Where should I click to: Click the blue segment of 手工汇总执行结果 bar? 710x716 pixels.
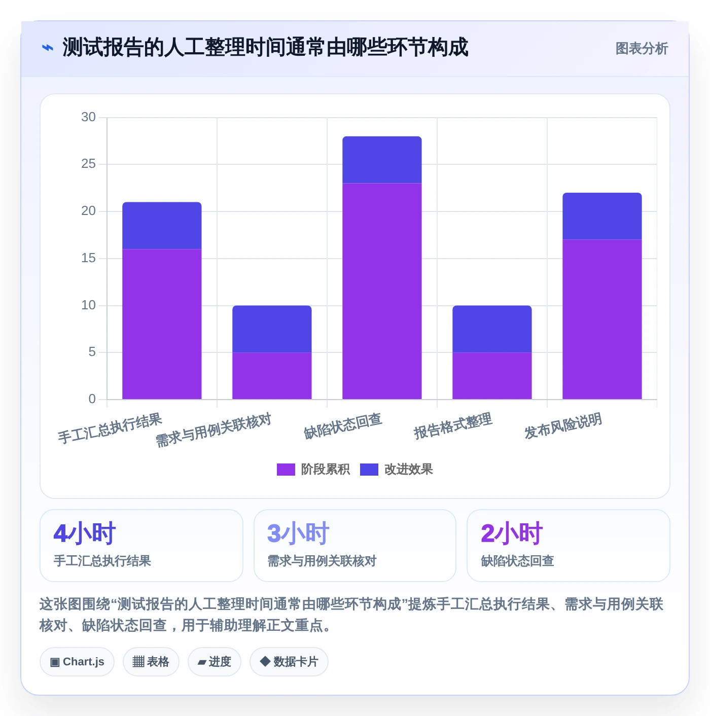point(162,226)
